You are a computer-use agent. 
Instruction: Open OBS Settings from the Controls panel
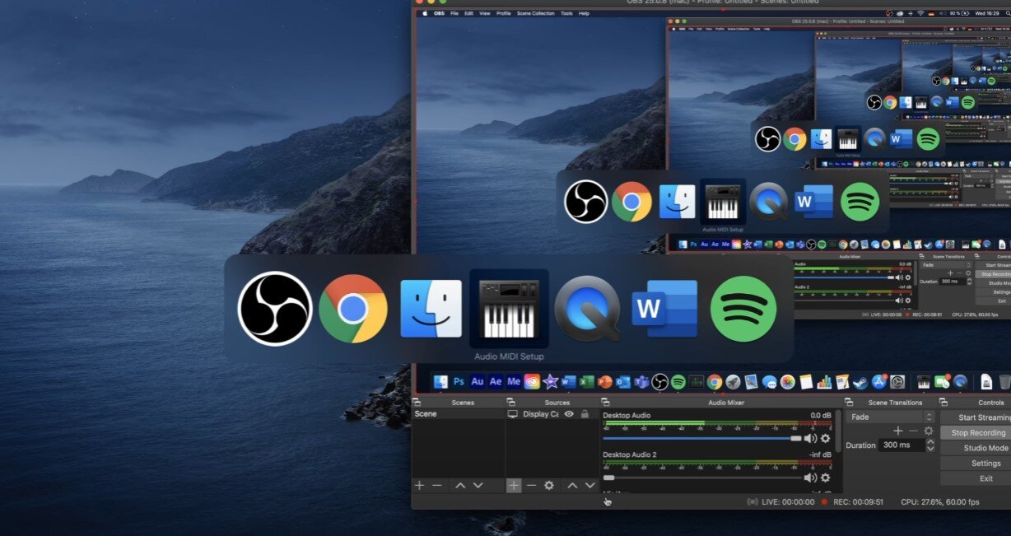(985, 464)
